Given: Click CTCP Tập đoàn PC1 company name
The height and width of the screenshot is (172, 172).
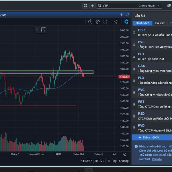Looking at the screenshot, I should click(151, 59).
